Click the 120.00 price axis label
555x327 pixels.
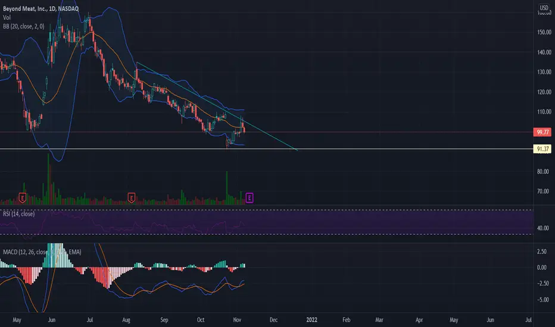point(544,92)
